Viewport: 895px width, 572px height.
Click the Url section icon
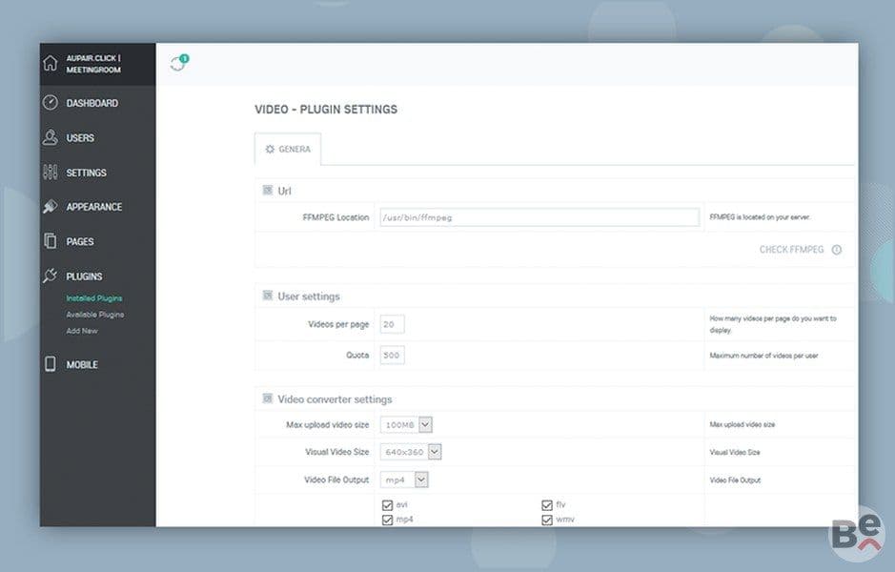point(267,190)
